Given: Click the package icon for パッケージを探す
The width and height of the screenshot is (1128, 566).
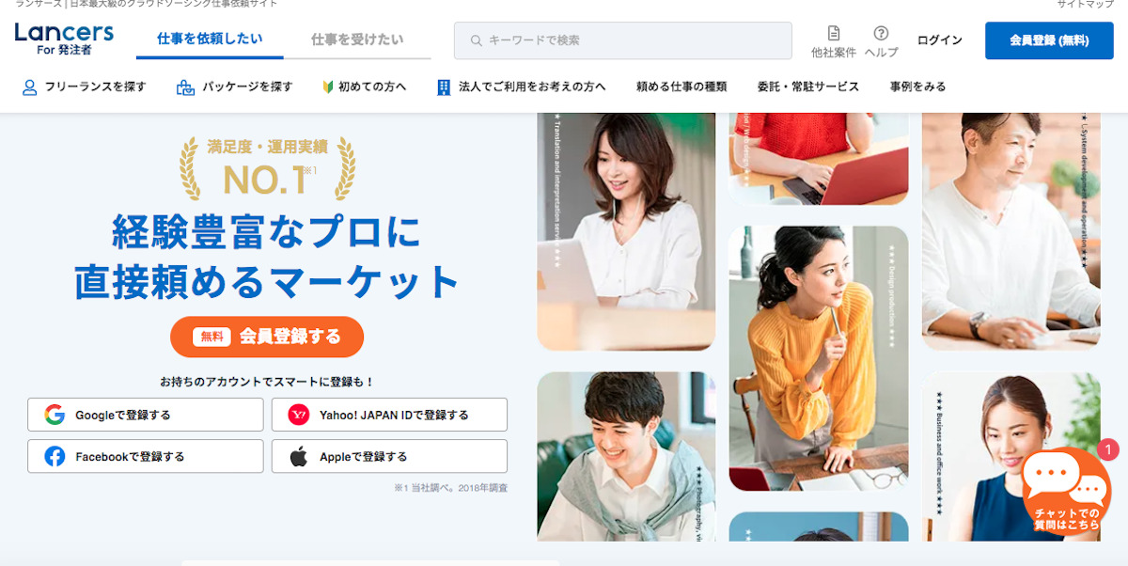Looking at the screenshot, I should pyautogui.click(x=185, y=87).
